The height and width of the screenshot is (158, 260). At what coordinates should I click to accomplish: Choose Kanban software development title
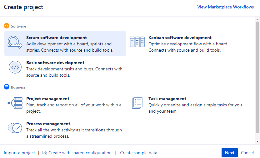coord(180,38)
